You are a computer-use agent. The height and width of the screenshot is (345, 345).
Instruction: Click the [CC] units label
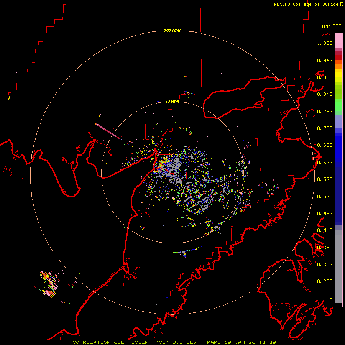327,26
